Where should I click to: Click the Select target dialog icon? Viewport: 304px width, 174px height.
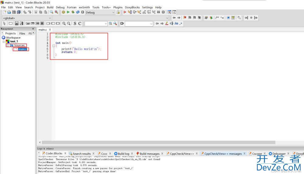coord(118,12)
